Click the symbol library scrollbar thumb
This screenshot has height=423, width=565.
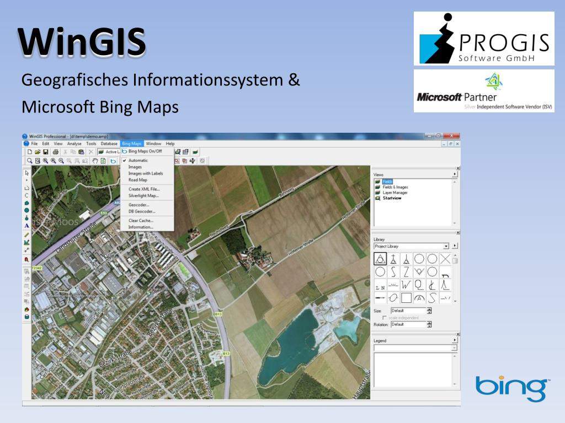[x=455, y=261]
